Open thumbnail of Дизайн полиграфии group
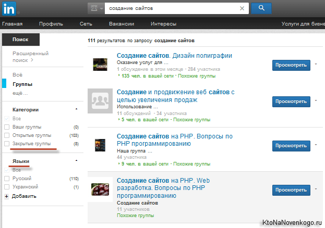 [100, 65]
